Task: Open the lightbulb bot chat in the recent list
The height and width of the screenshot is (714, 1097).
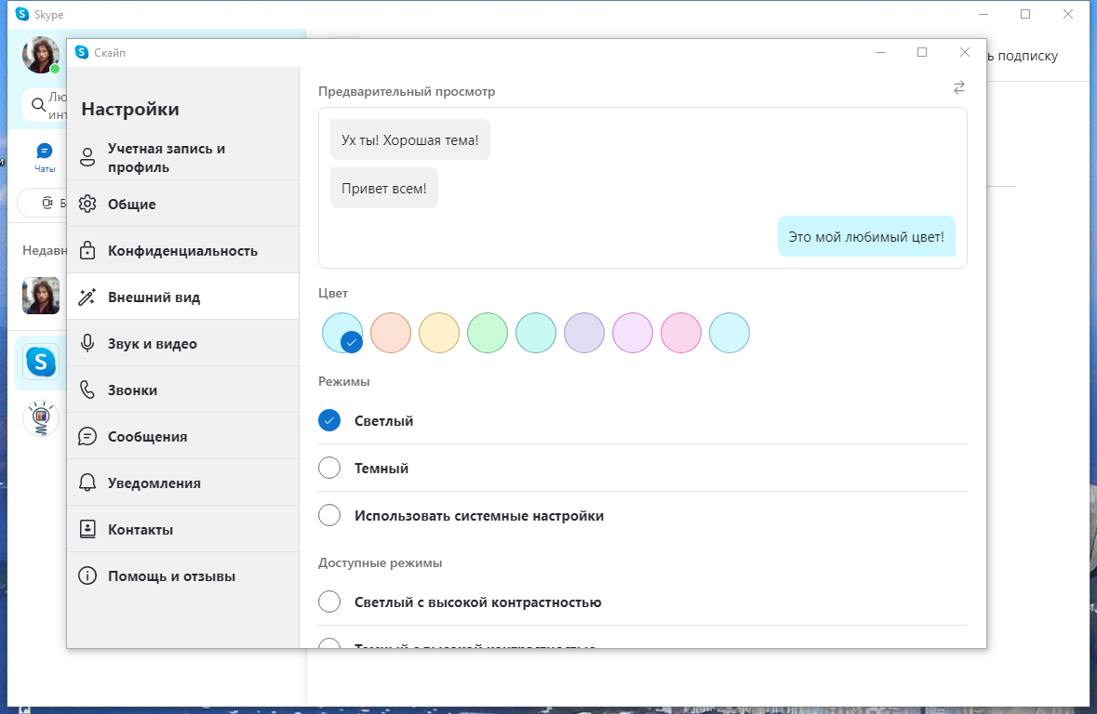Action: tap(41, 418)
